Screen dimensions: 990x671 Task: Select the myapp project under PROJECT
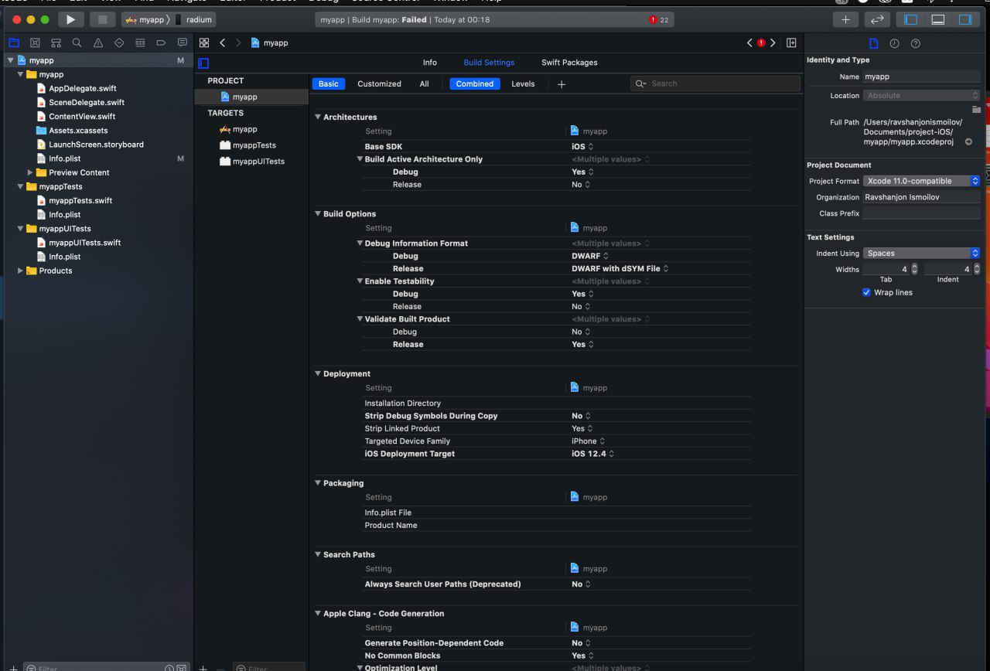click(x=251, y=97)
